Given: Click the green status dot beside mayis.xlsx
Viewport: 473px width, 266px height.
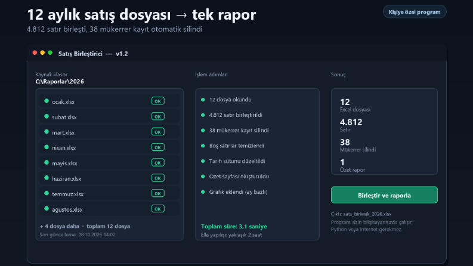Looking at the screenshot, I should 47,163.
